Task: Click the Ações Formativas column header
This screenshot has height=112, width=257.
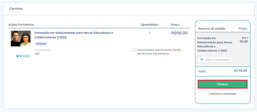Action: [x=21, y=25]
